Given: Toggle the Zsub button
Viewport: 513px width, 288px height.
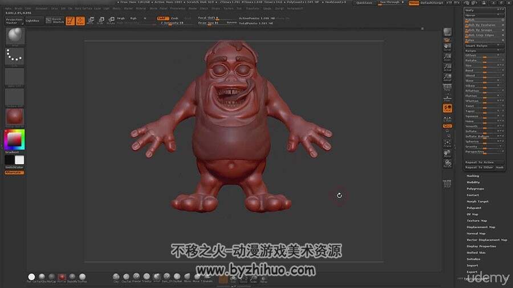Looking at the screenshot, I should tap(175, 18).
